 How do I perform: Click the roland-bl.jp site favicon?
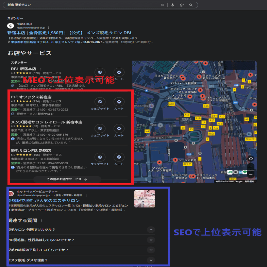coord(11,26)
